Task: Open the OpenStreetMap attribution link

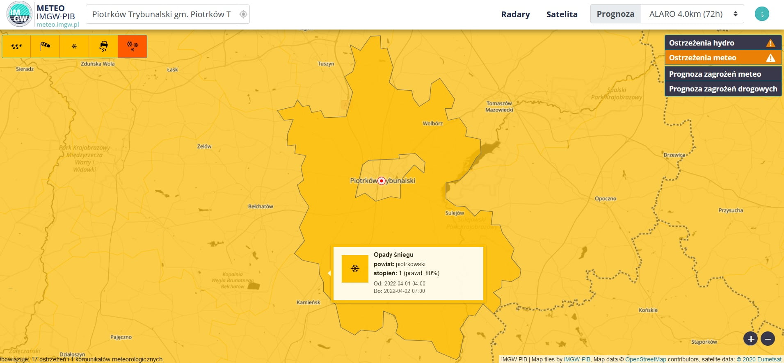Action: pos(645,359)
